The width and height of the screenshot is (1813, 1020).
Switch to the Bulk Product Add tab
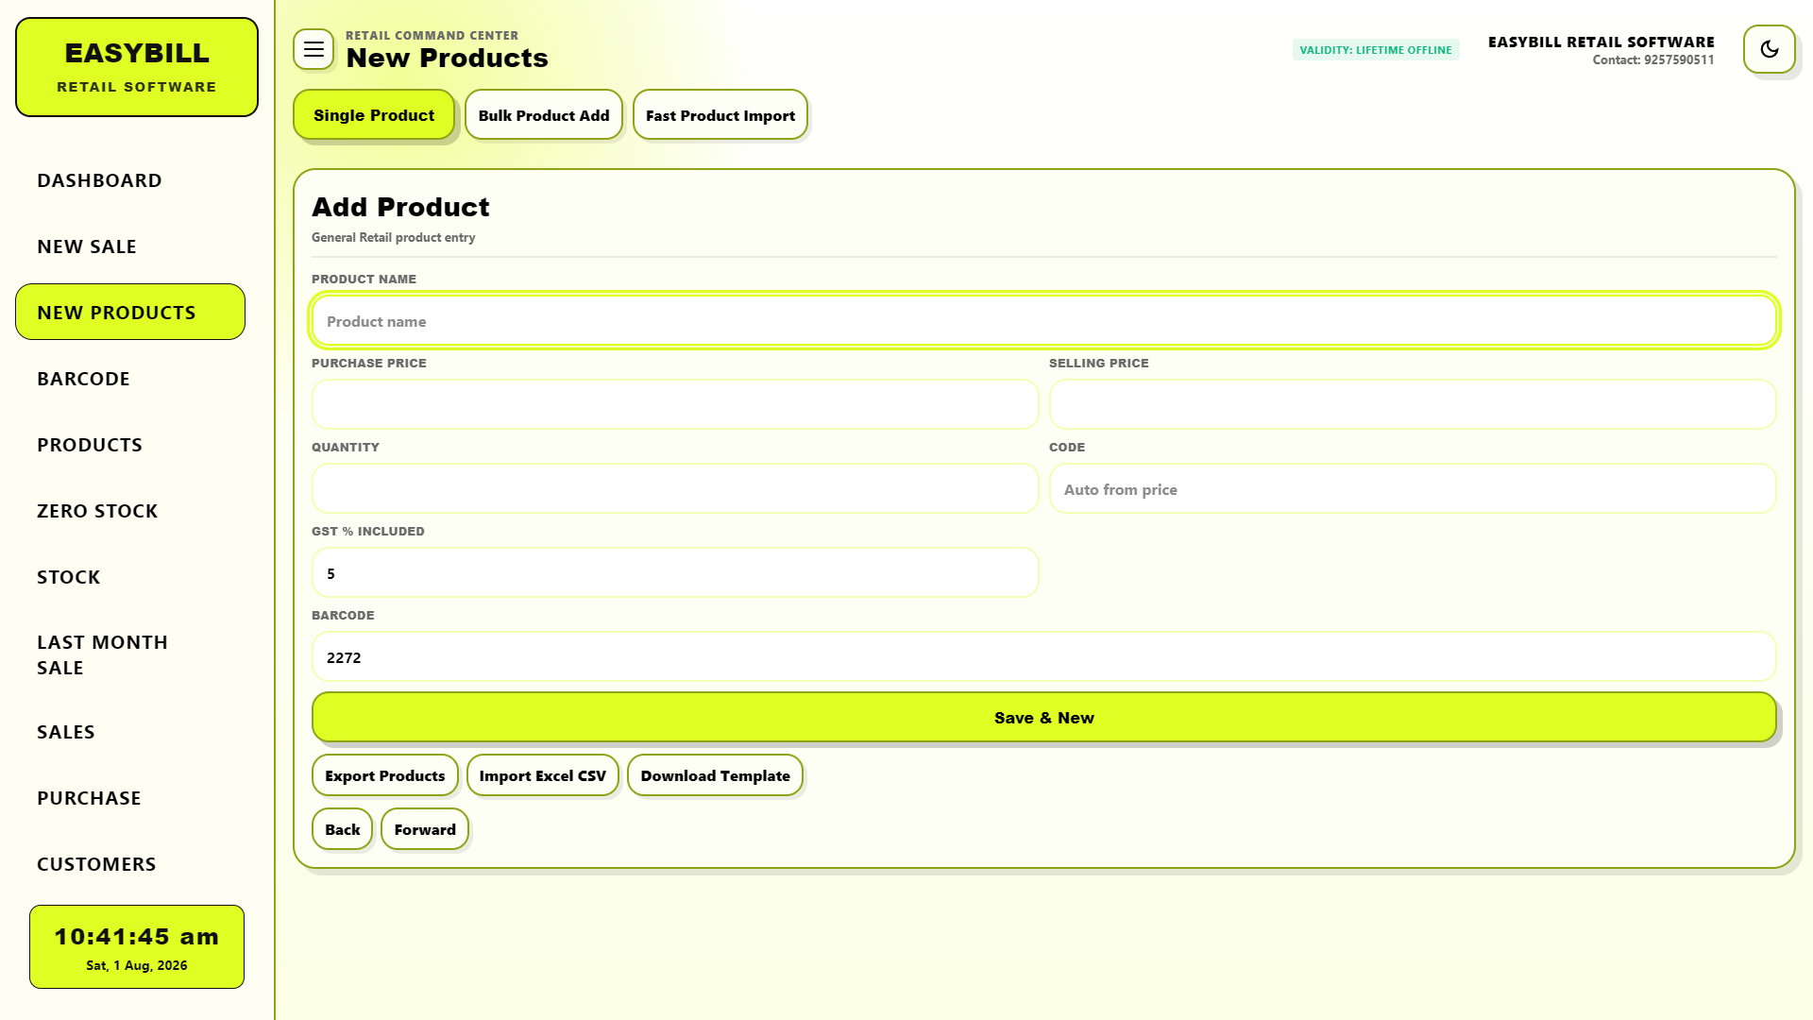pyautogui.click(x=544, y=115)
